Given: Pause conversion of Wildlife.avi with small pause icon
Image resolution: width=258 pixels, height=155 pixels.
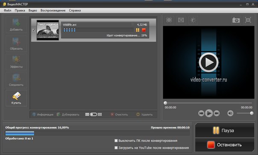Looking at the screenshot, I should (x=138, y=30).
